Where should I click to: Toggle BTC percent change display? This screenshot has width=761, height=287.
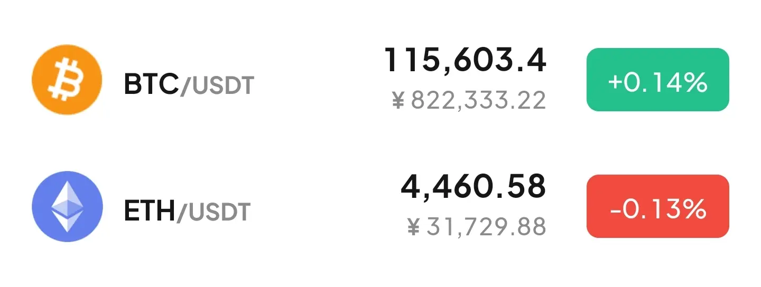pyautogui.click(x=658, y=80)
